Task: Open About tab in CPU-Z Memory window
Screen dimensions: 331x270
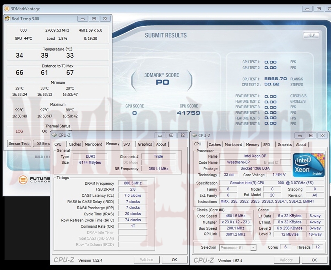Action: pyautogui.click(x=161, y=144)
